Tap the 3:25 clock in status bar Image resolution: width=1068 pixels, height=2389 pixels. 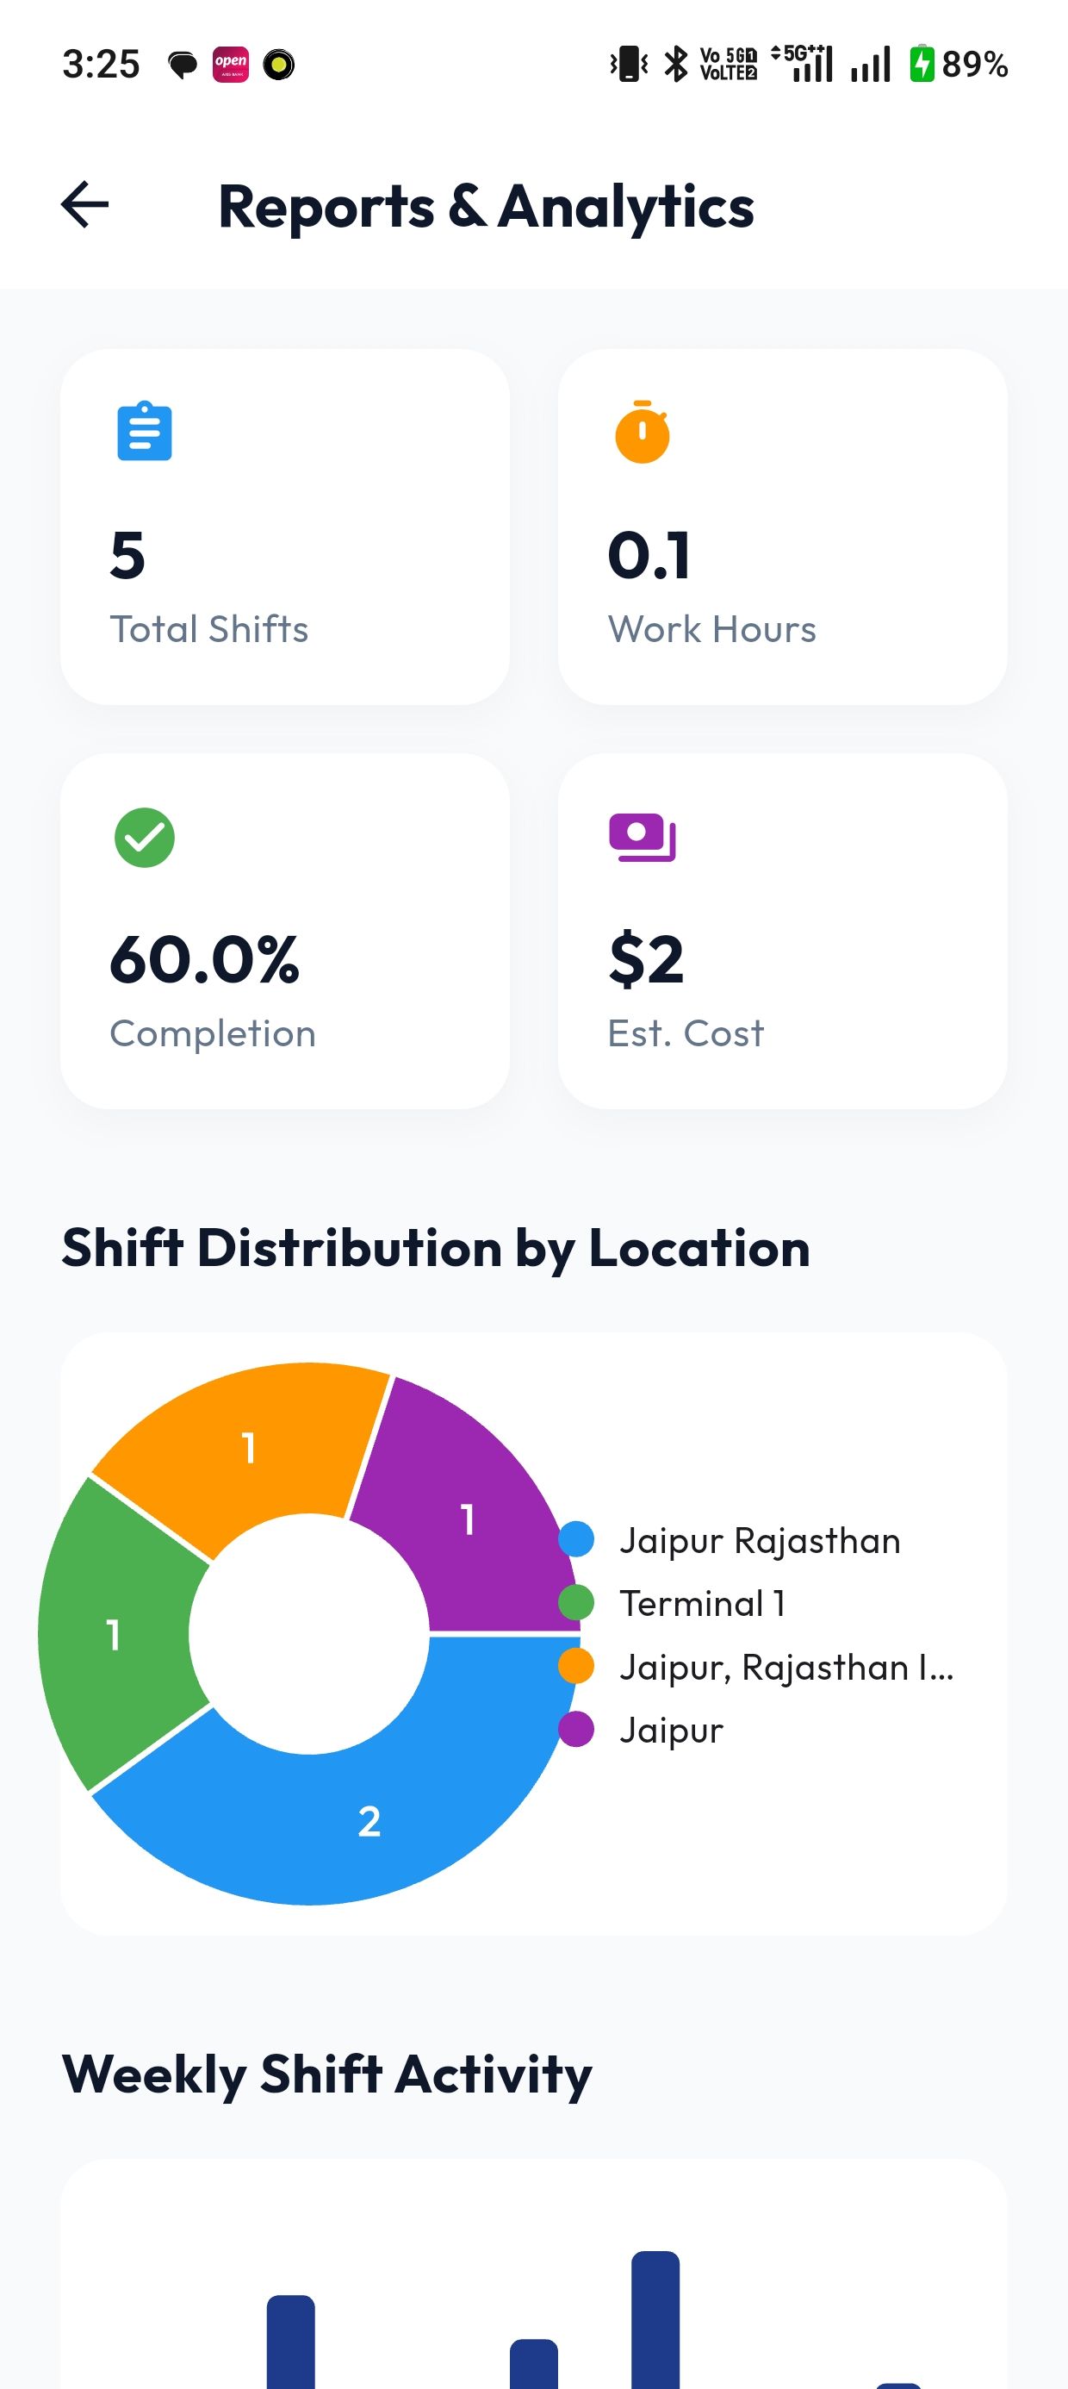pyautogui.click(x=101, y=64)
